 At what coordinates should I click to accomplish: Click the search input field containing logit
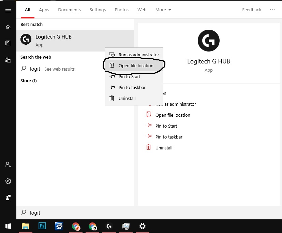click(149, 213)
